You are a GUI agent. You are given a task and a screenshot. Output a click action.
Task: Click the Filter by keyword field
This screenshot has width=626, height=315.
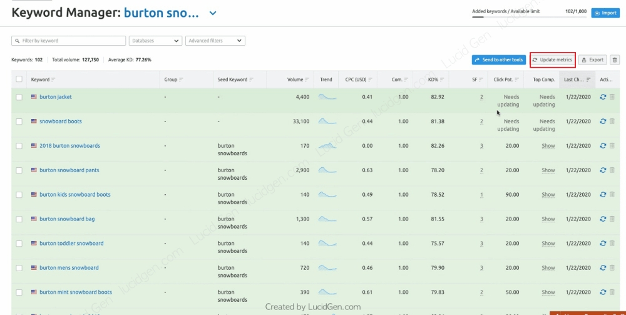click(x=68, y=41)
